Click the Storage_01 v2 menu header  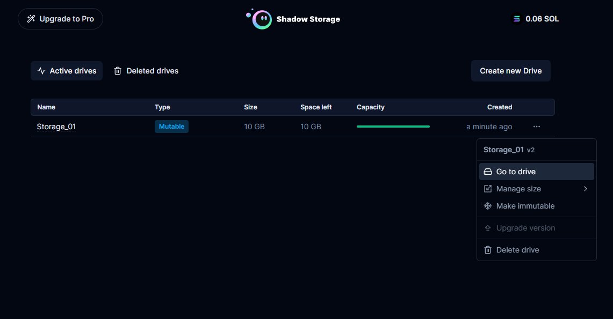[x=509, y=150]
